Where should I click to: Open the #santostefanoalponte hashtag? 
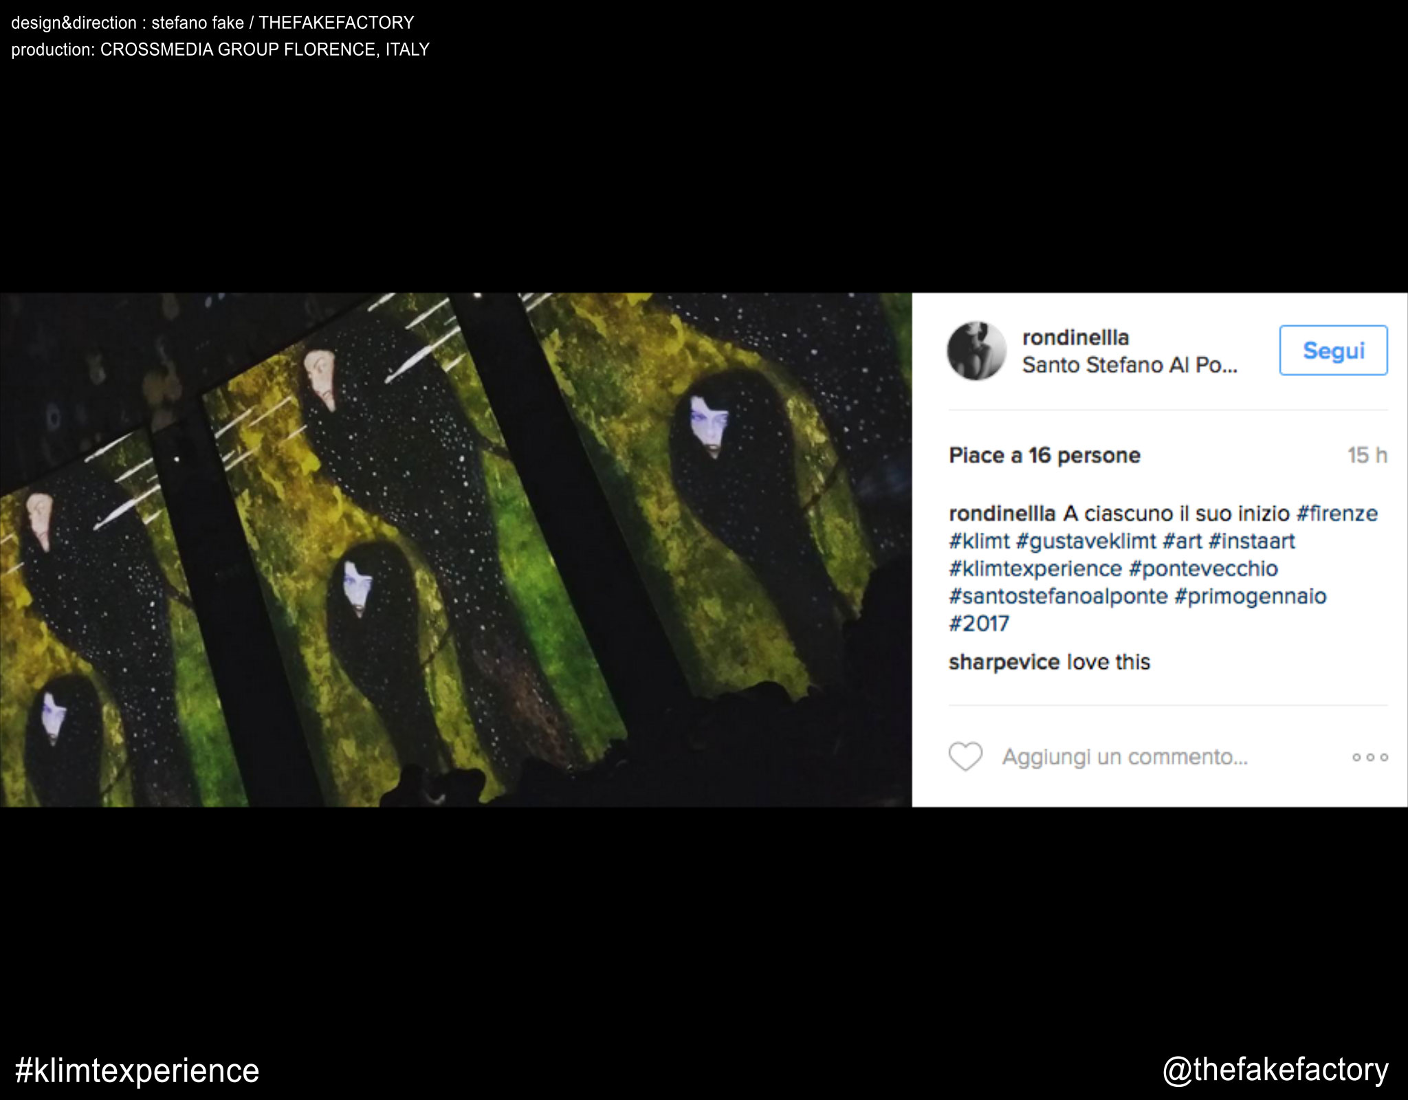point(1058,596)
